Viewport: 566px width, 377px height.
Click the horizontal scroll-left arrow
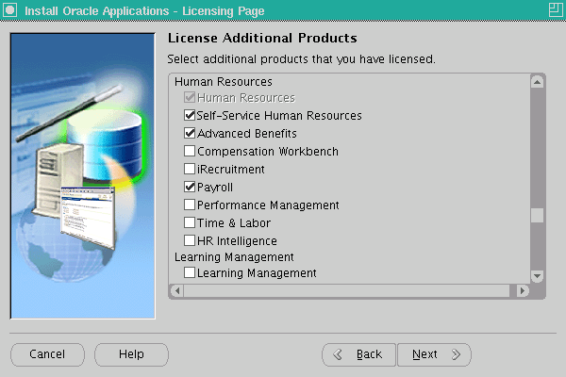click(177, 291)
